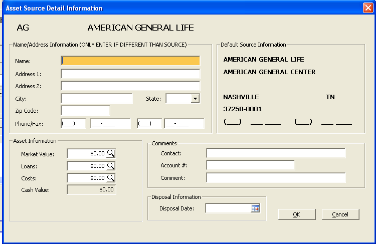
Task: Click the Loans magnifier lookup icon
Action: 111,166
